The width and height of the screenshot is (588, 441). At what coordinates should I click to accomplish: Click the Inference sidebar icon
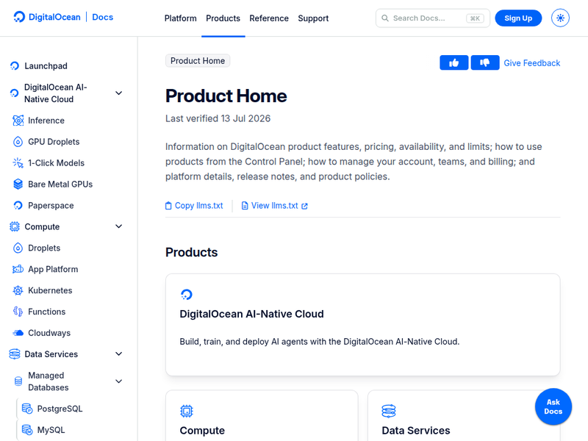click(18, 121)
